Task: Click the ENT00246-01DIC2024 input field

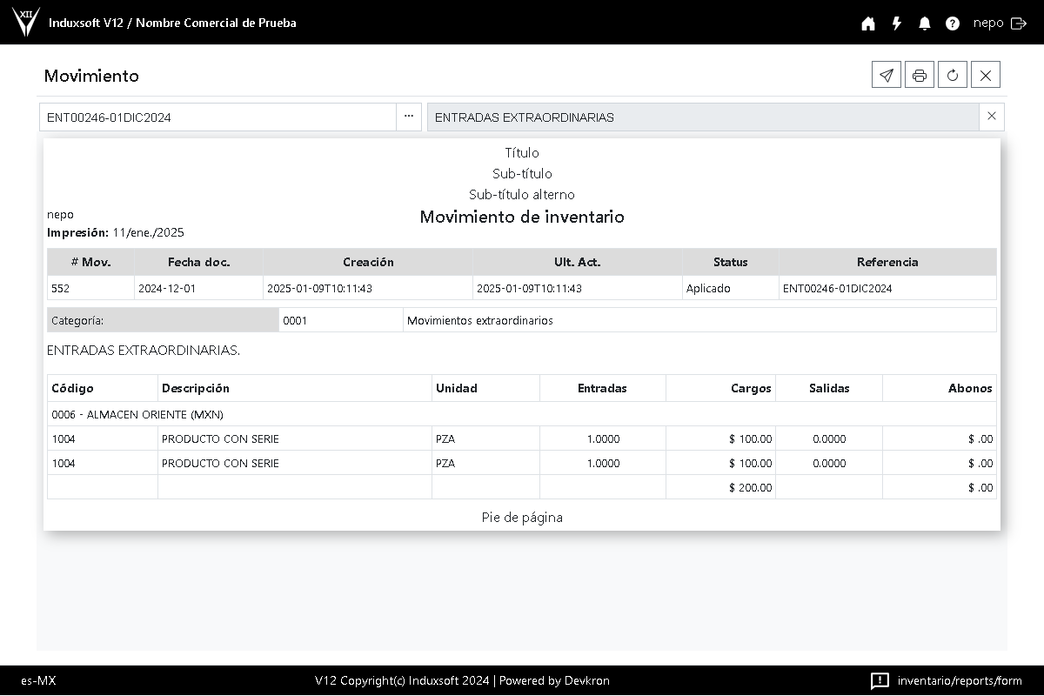Action: coord(217,117)
